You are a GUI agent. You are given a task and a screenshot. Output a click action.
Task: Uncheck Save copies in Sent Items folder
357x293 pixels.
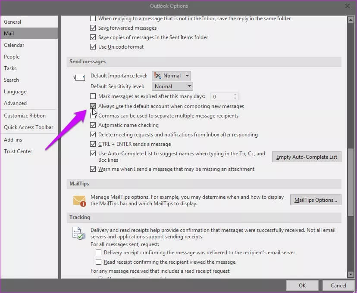93,37
